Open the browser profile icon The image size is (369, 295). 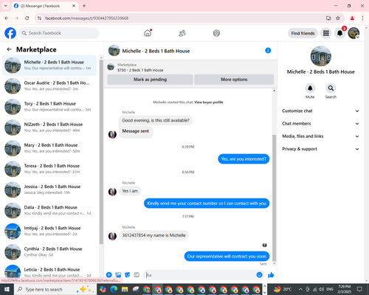click(x=352, y=18)
